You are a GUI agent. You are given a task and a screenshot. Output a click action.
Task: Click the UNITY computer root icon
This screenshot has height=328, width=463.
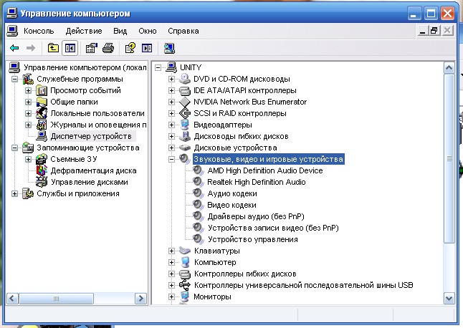click(x=171, y=67)
